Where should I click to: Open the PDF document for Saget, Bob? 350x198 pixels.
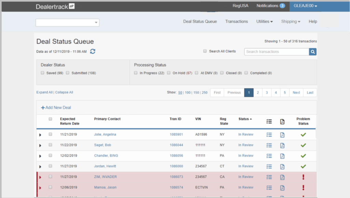(x=282, y=145)
